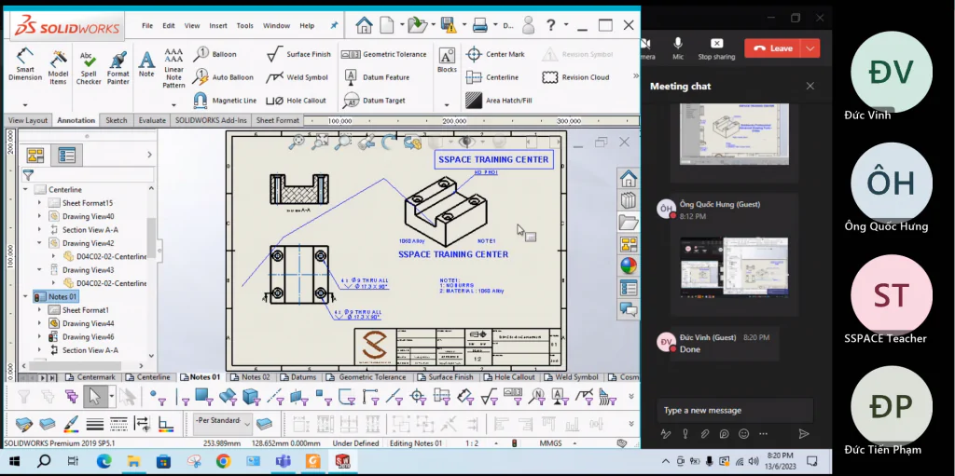
Task: Open the Model Items tool
Action: (58, 67)
